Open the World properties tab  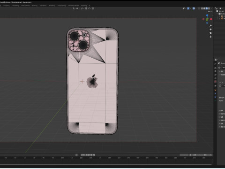pyautogui.click(x=215, y=82)
